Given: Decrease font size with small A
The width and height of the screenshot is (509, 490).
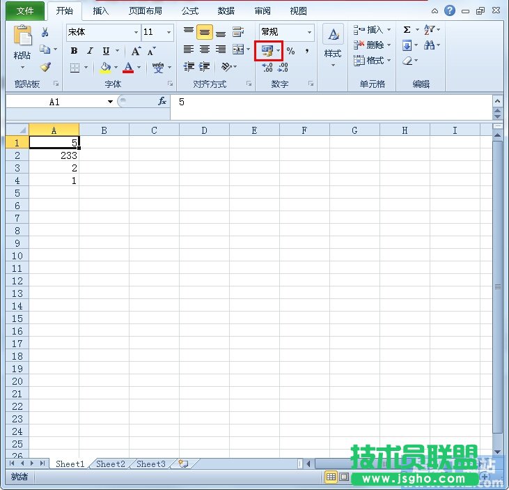Looking at the screenshot, I should 151,52.
